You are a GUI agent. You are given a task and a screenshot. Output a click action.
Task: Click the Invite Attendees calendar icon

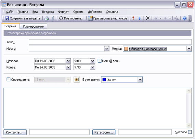point(90,18)
